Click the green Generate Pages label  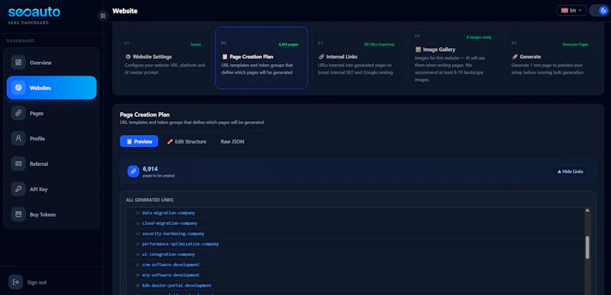click(x=576, y=44)
